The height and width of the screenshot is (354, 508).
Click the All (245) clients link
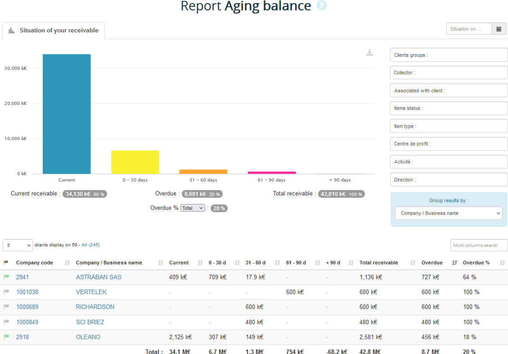[90, 245]
